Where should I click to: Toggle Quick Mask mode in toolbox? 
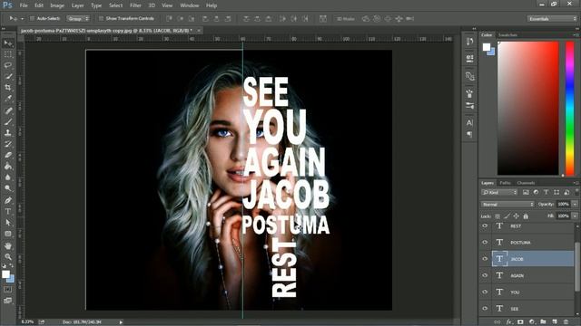8,290
